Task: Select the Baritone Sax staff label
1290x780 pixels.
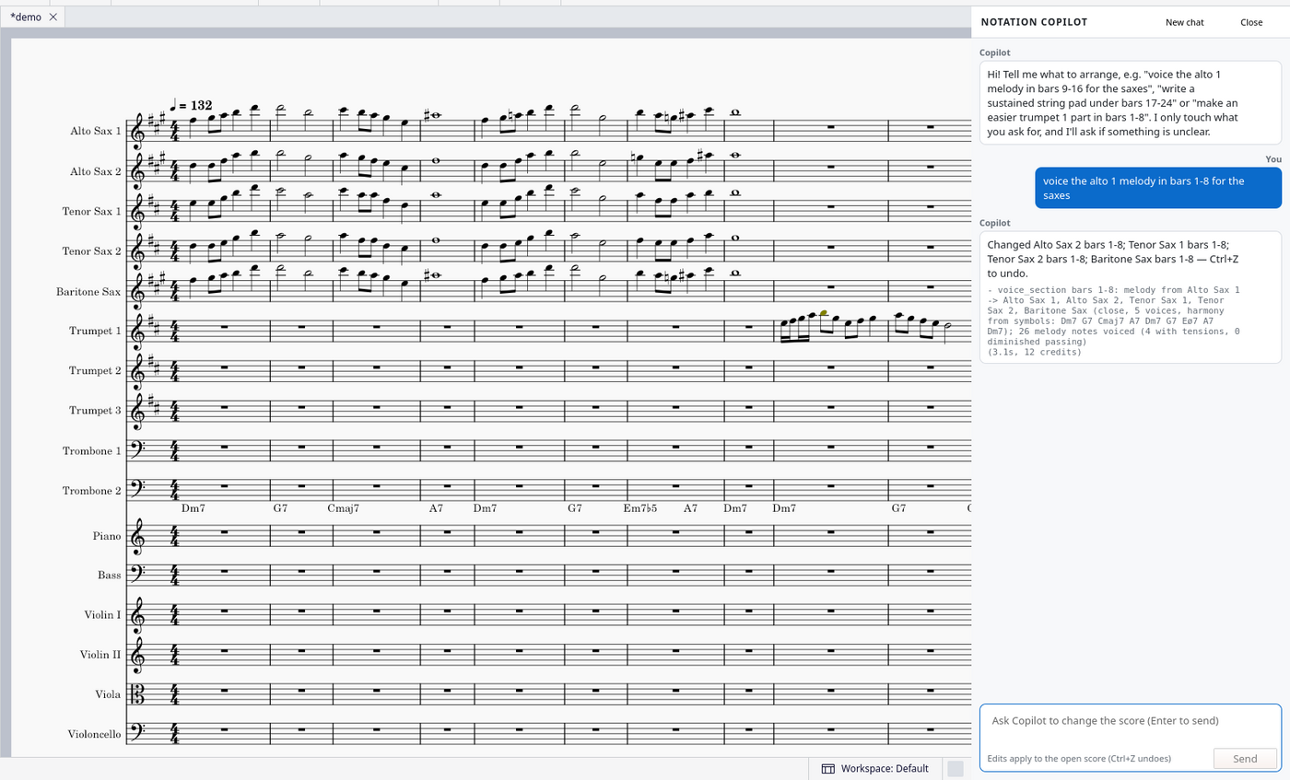Action: point(89,291)
